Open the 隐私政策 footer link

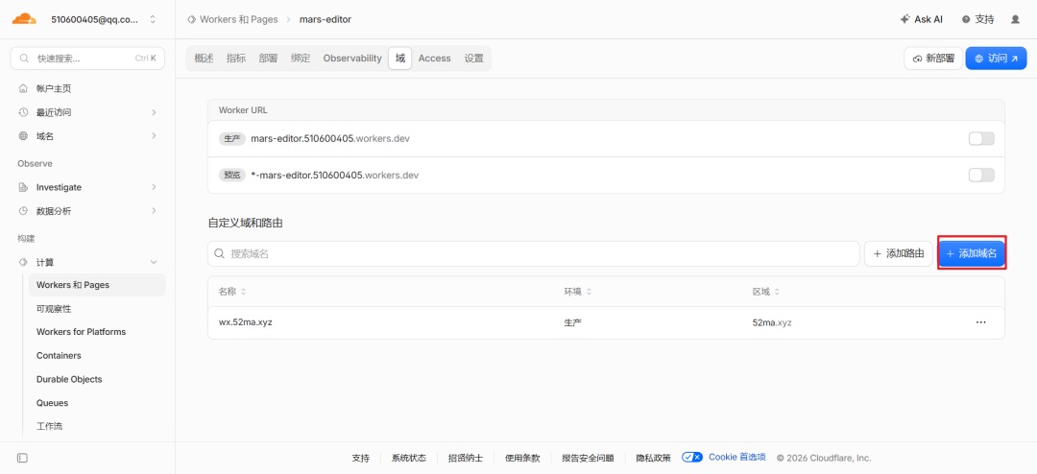[x=654, y=458]
